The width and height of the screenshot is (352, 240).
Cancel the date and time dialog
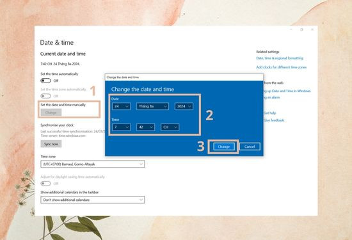(x=250, y=147)
